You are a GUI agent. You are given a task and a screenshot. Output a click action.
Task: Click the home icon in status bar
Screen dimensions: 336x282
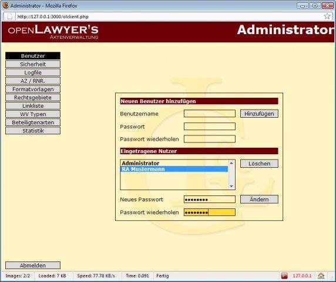tap(321, 276)
